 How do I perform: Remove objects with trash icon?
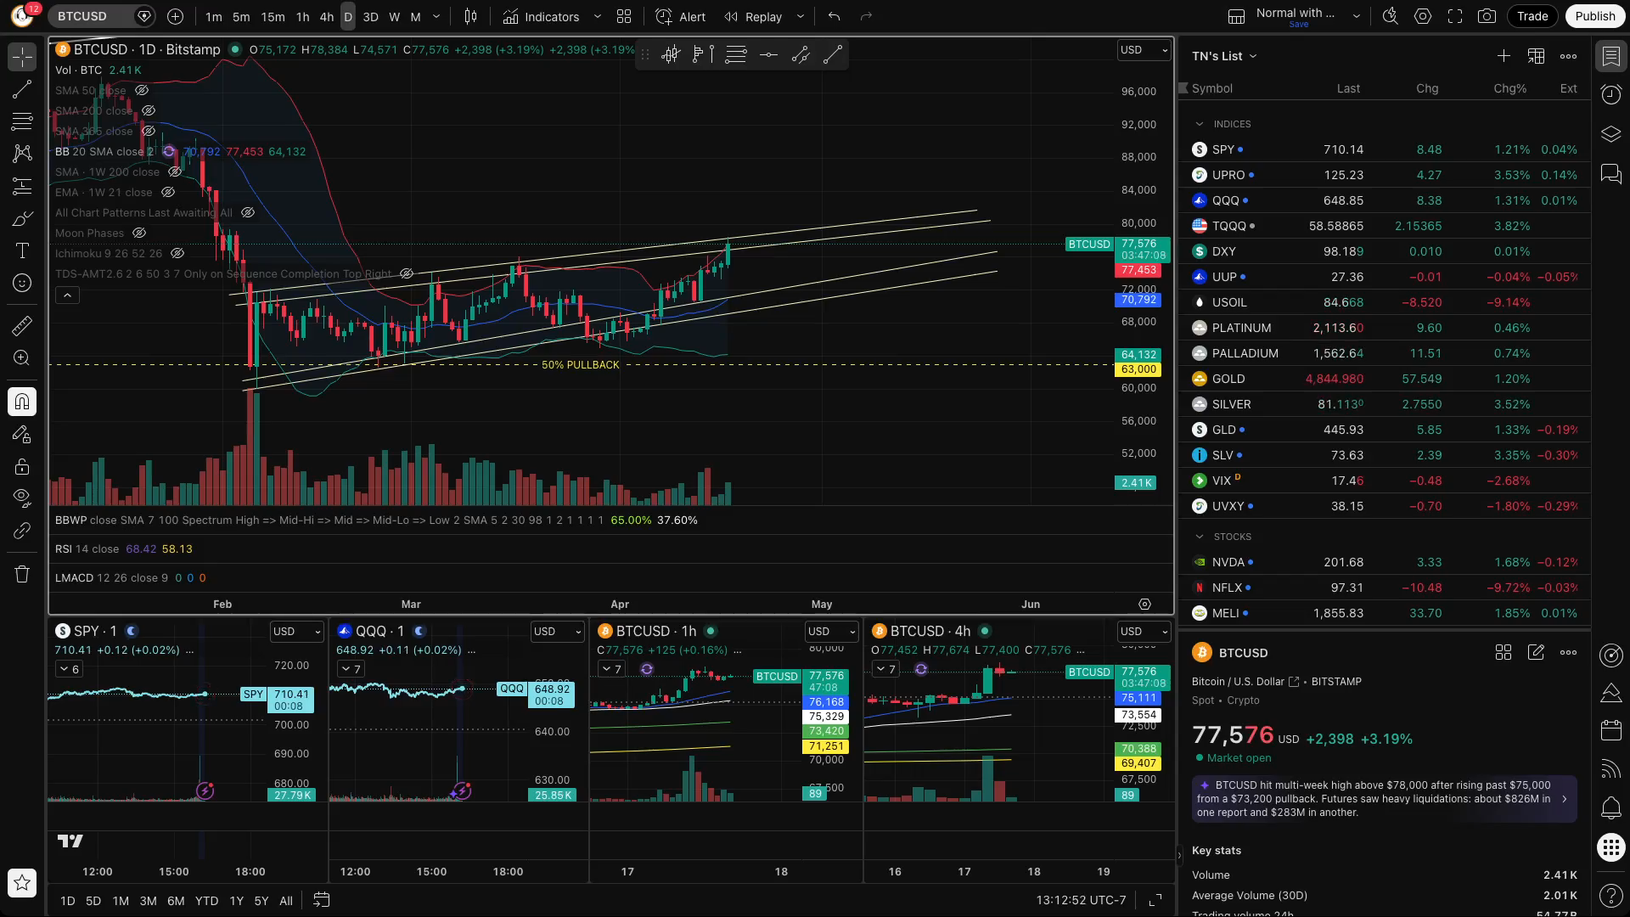coord(22,574)
